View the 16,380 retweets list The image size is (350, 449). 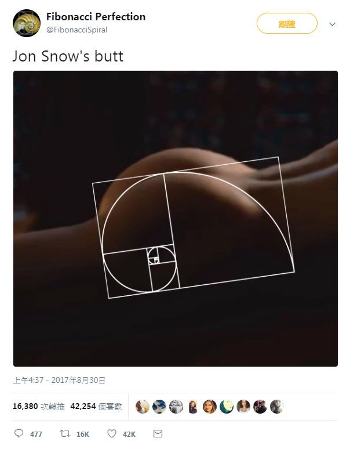click(39, 406)
